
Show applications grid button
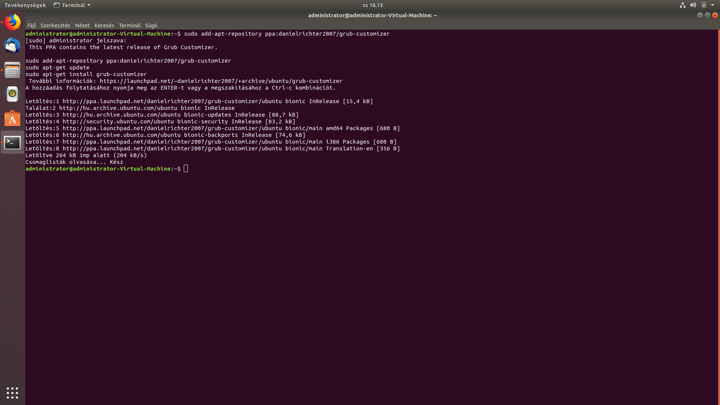12,393
